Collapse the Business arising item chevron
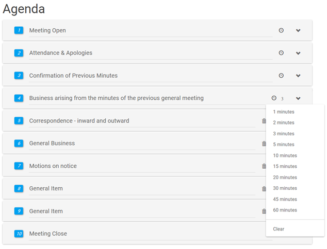The width and height of the screenshot is (327, 249). pos(298,98)
